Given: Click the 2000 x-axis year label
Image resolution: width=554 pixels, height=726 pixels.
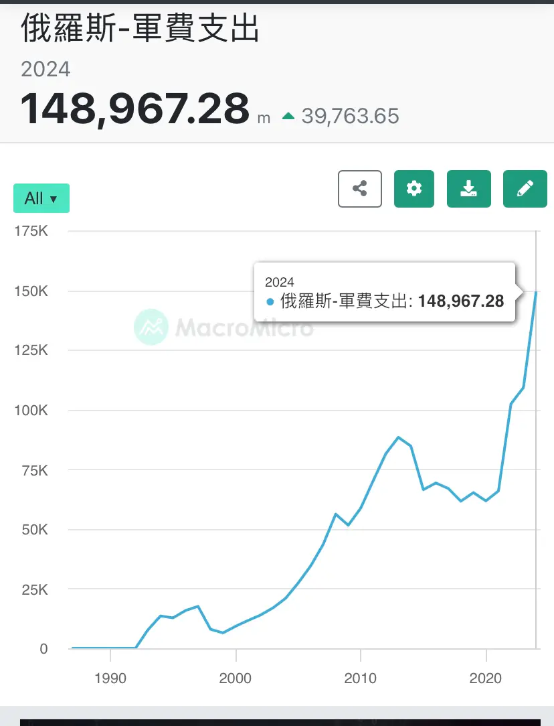Looking at the screenshot, I should [x=235, y=678].
